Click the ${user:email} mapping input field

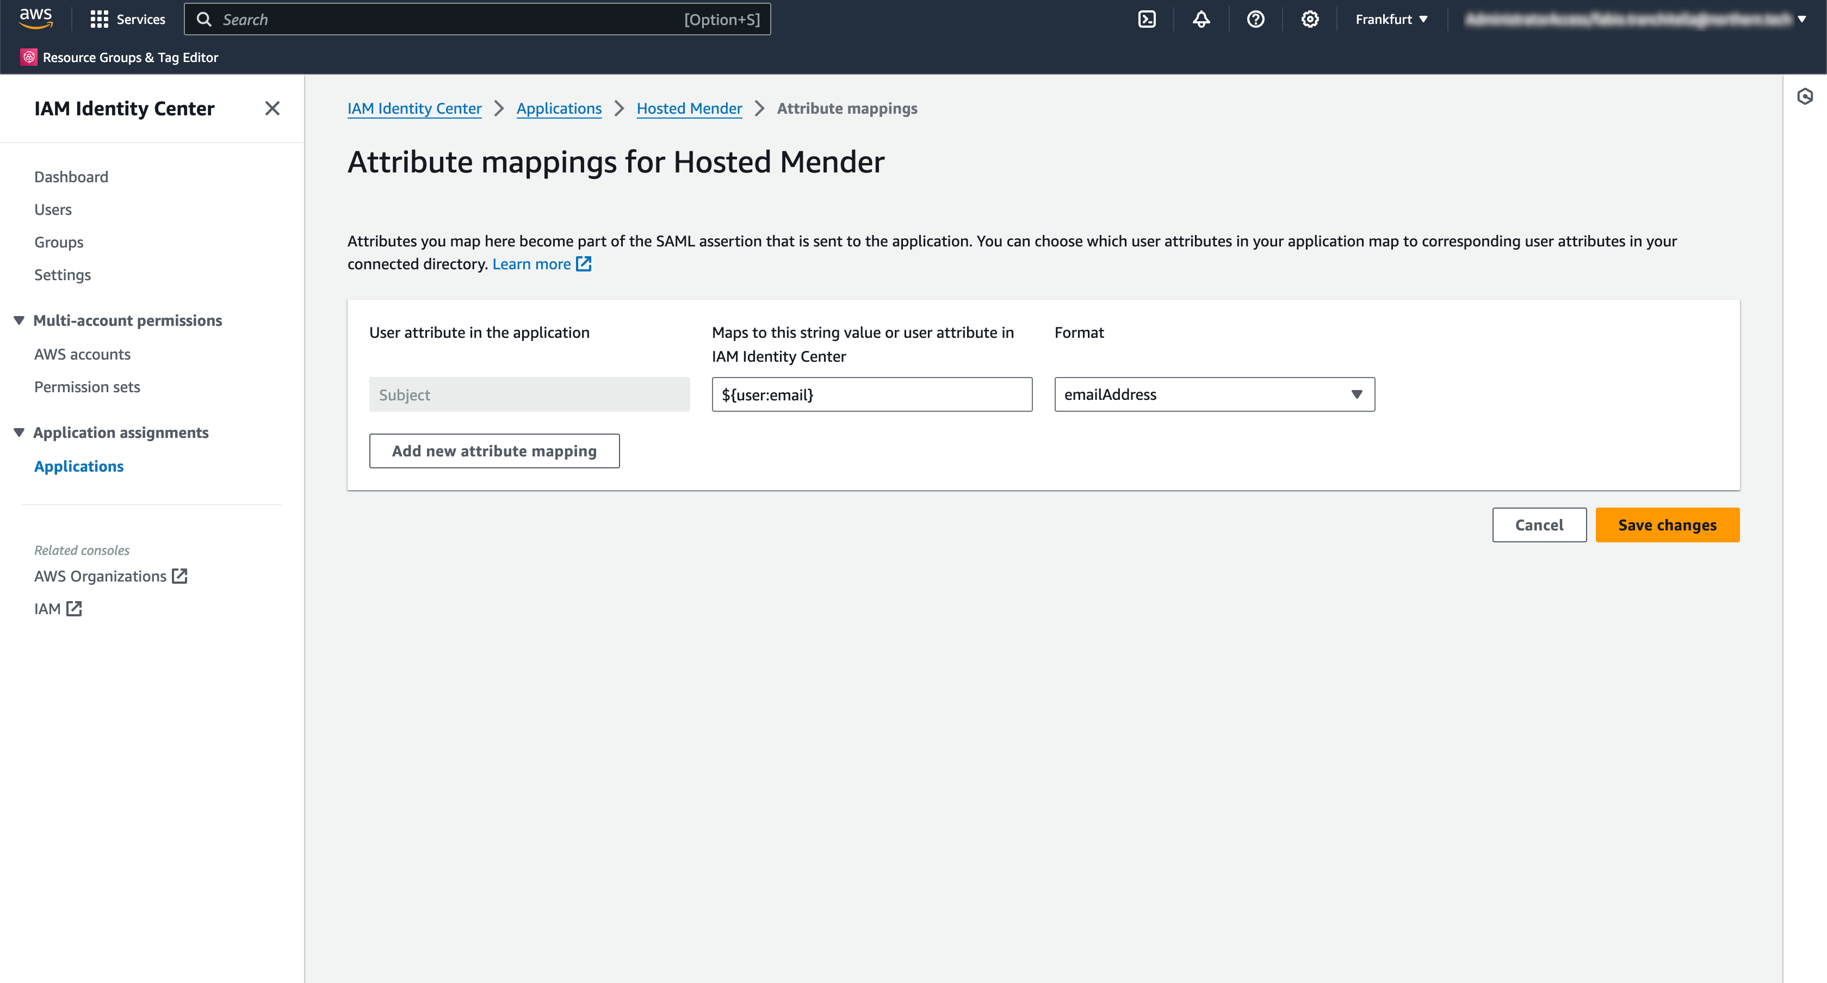(871, 394)
